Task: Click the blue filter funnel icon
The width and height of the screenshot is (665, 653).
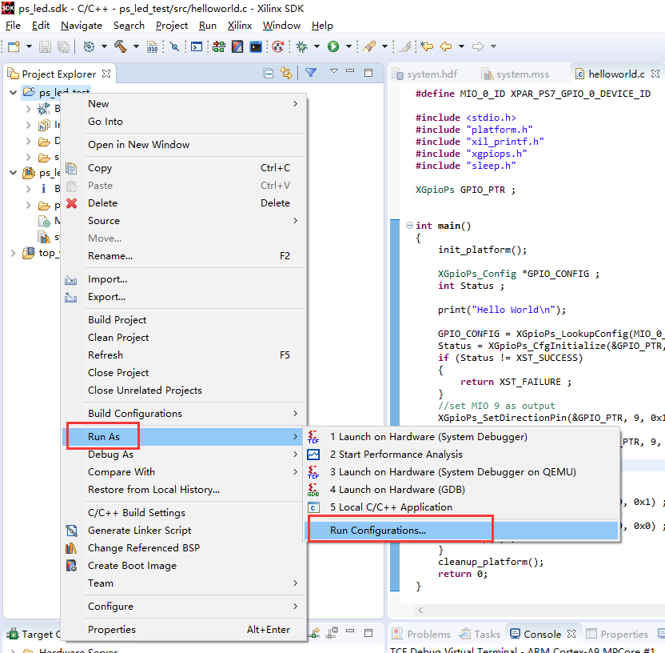Action: point(311,73)
